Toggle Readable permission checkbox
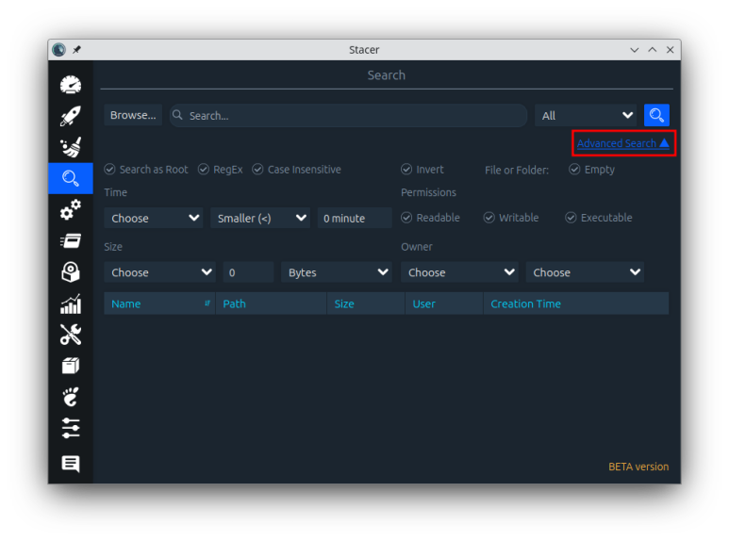 pos(431,218)
